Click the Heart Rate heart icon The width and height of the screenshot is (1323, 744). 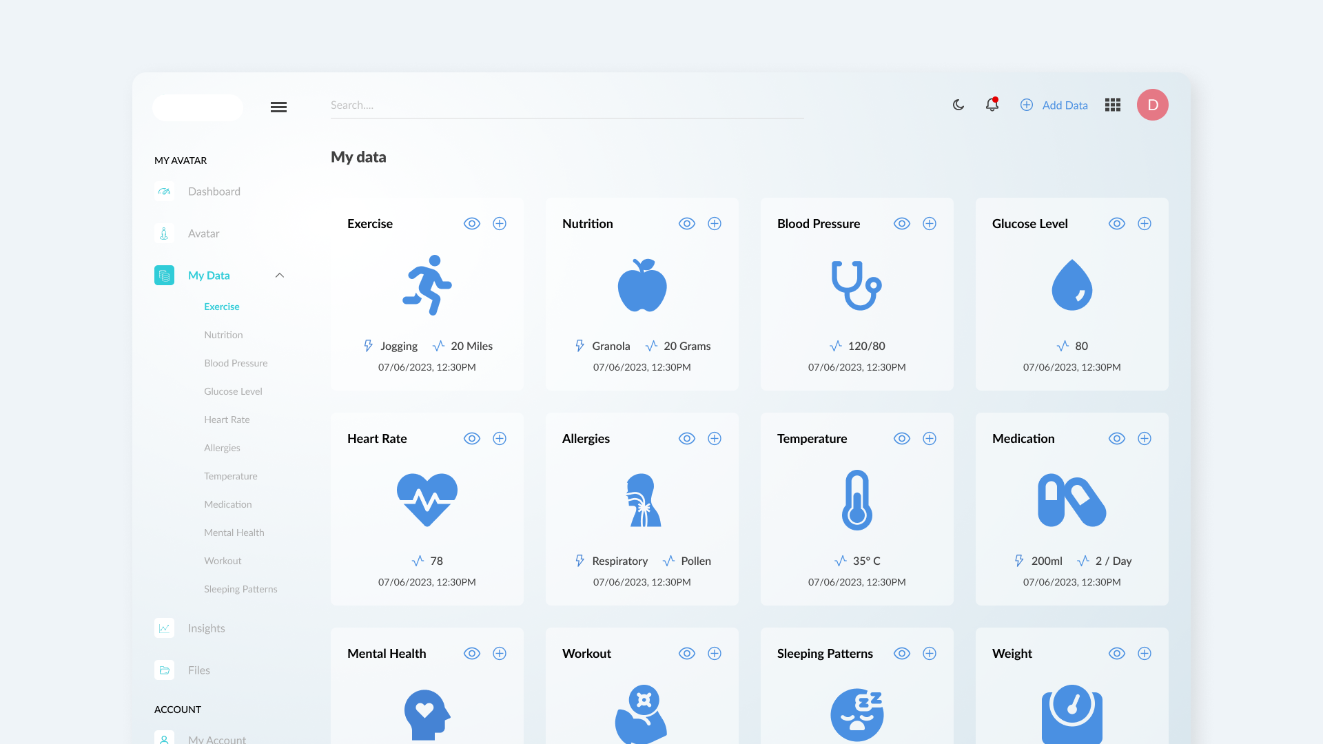427,499
